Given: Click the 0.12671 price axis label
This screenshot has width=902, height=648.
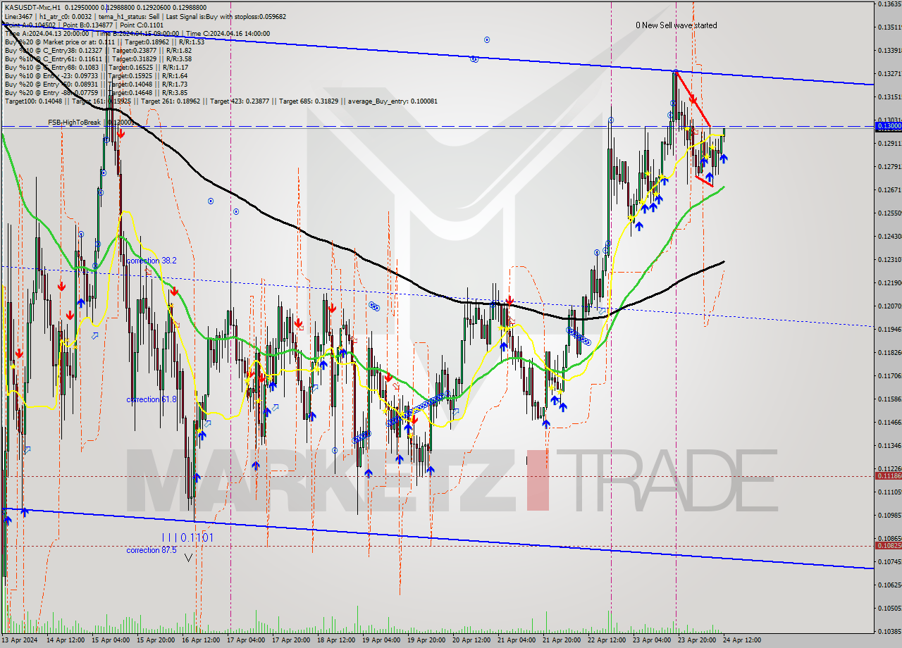Looking at the screenshot, I should (889, 189).
